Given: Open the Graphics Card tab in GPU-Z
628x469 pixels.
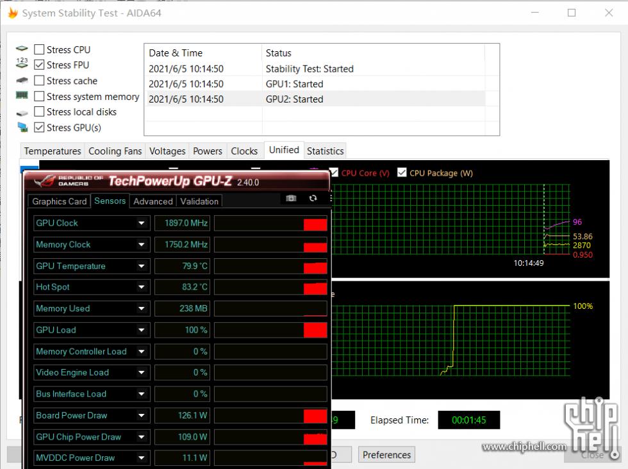Looking at the screenshot, I should point(59,201).
